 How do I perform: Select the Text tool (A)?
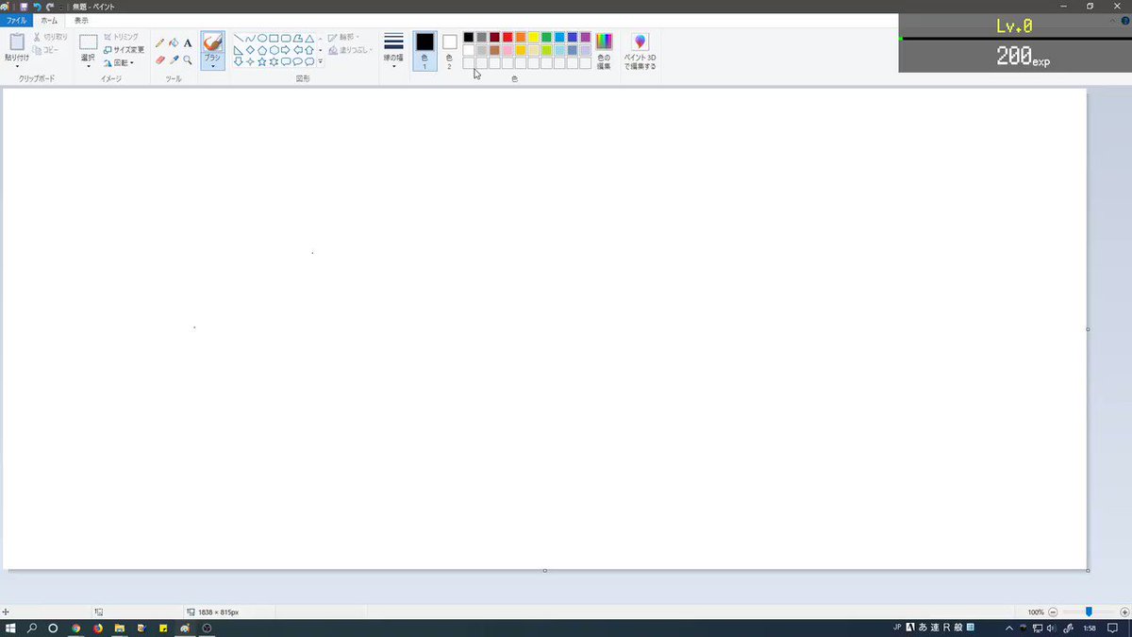(x=188, y=42)
